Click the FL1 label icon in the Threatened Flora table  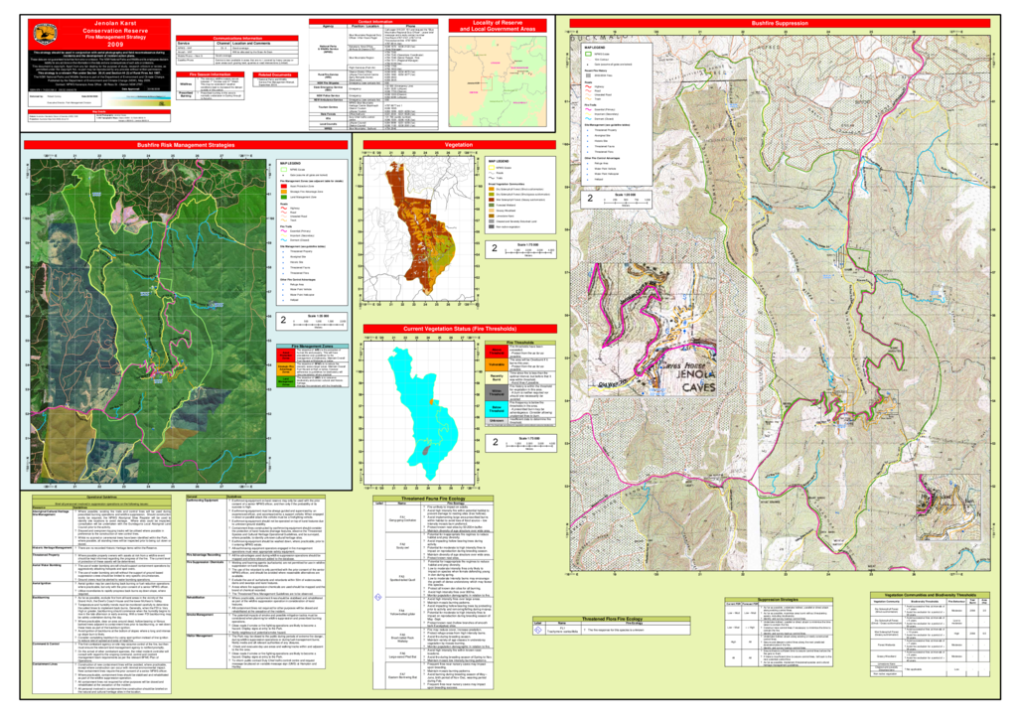[x=537, y=630]
